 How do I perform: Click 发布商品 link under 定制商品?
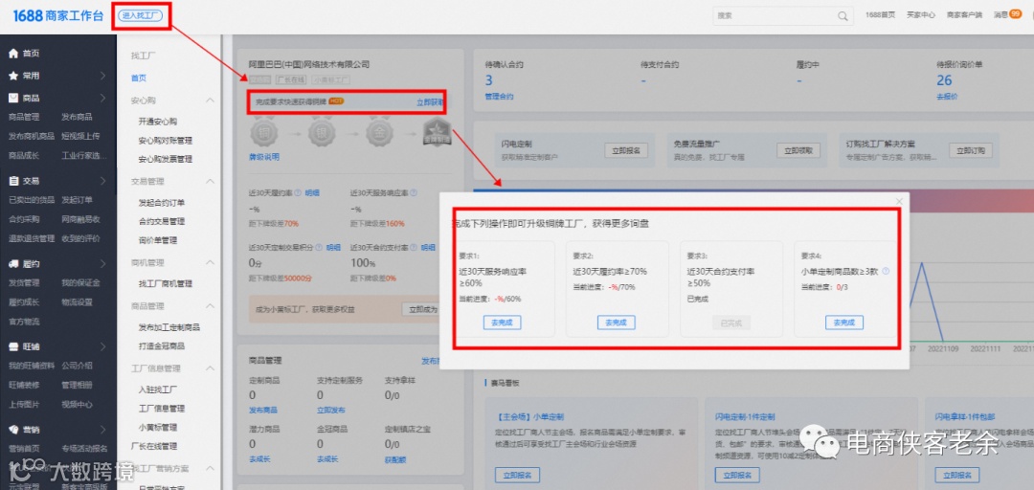[263, 411]
